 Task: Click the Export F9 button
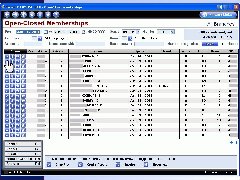(23, 154)
